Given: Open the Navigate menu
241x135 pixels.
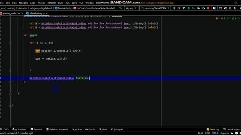Looking at the screenshot, I should 23,3.
